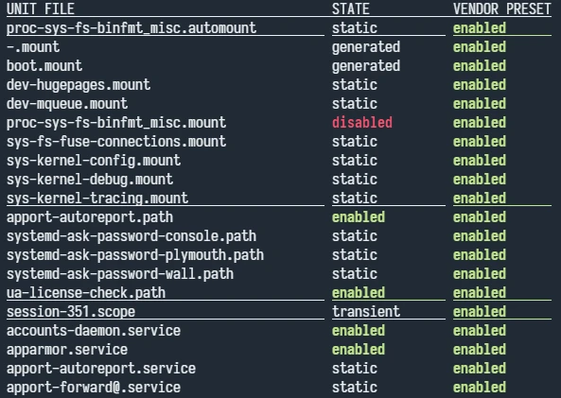The image size is (561, 398).
Task: Click the STATE column header
Action: tap(351, 9)
